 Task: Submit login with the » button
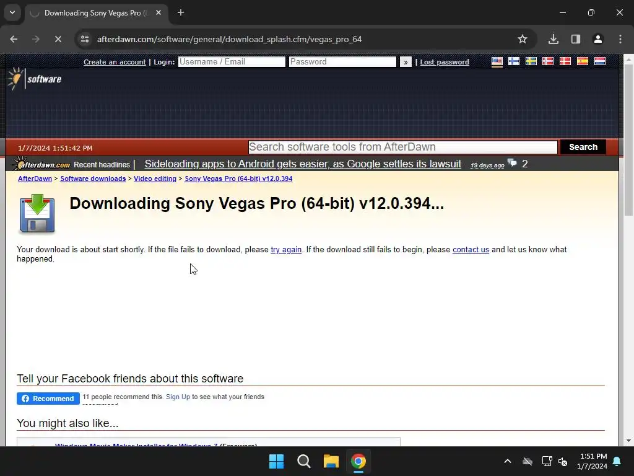click(406, 62)
